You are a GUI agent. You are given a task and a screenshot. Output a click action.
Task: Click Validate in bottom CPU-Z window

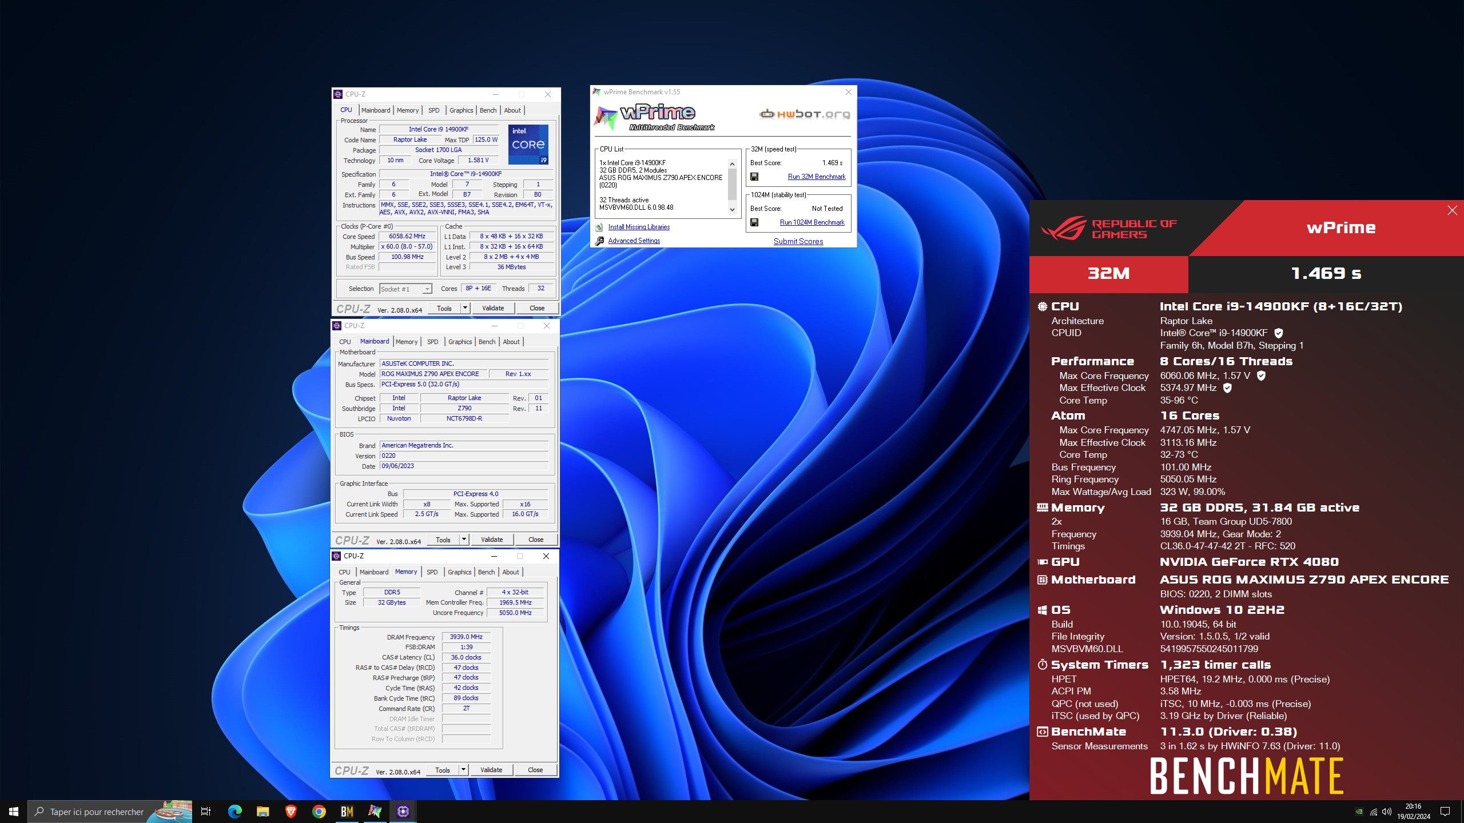pos(491,770)
